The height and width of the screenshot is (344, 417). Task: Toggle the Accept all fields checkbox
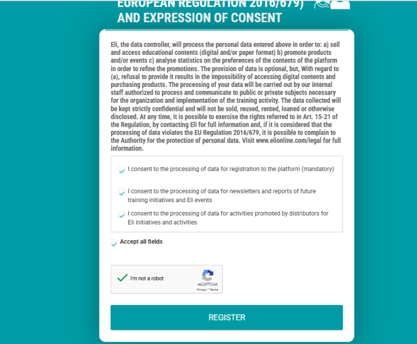click(114, 243)
